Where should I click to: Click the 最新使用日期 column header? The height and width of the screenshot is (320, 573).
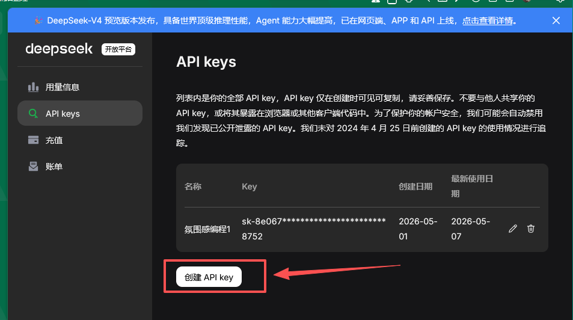coord(472,186)
